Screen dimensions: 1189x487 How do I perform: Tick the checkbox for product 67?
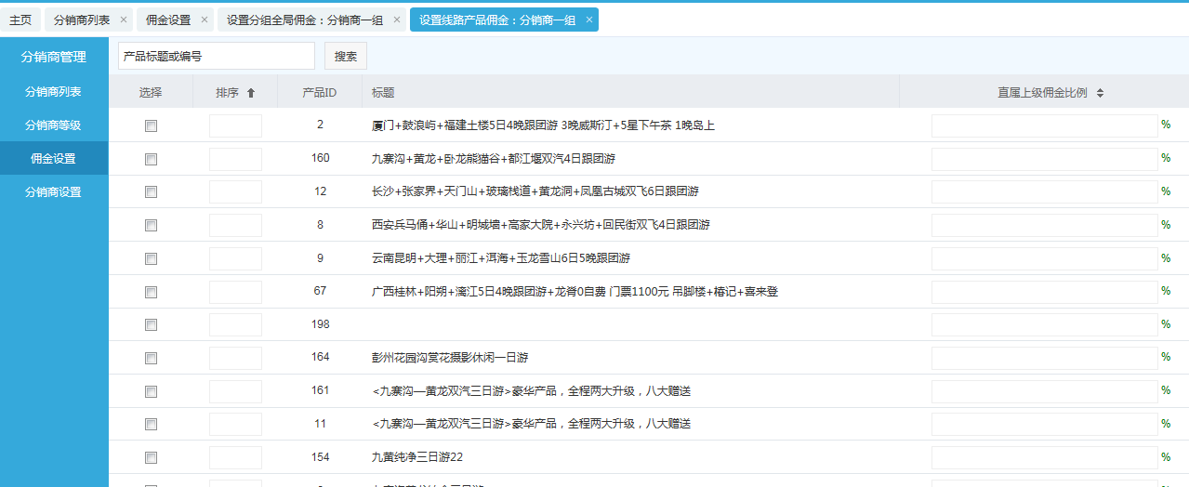[151, 293]
